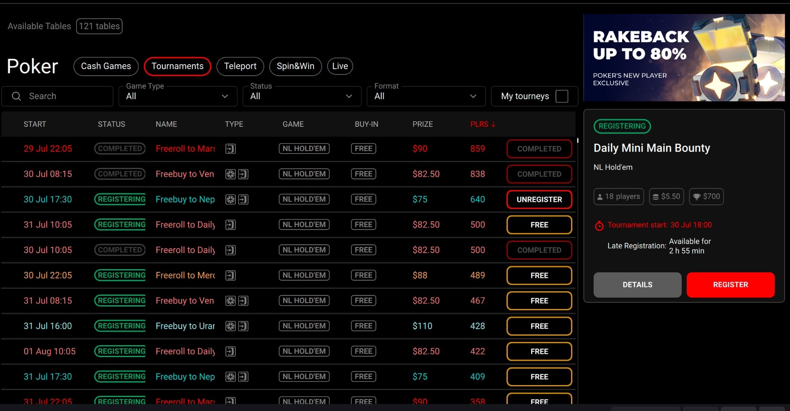Switch to the Cash Games tab
790x411 pixels.
pyautogui.click(x=106, y=66)
